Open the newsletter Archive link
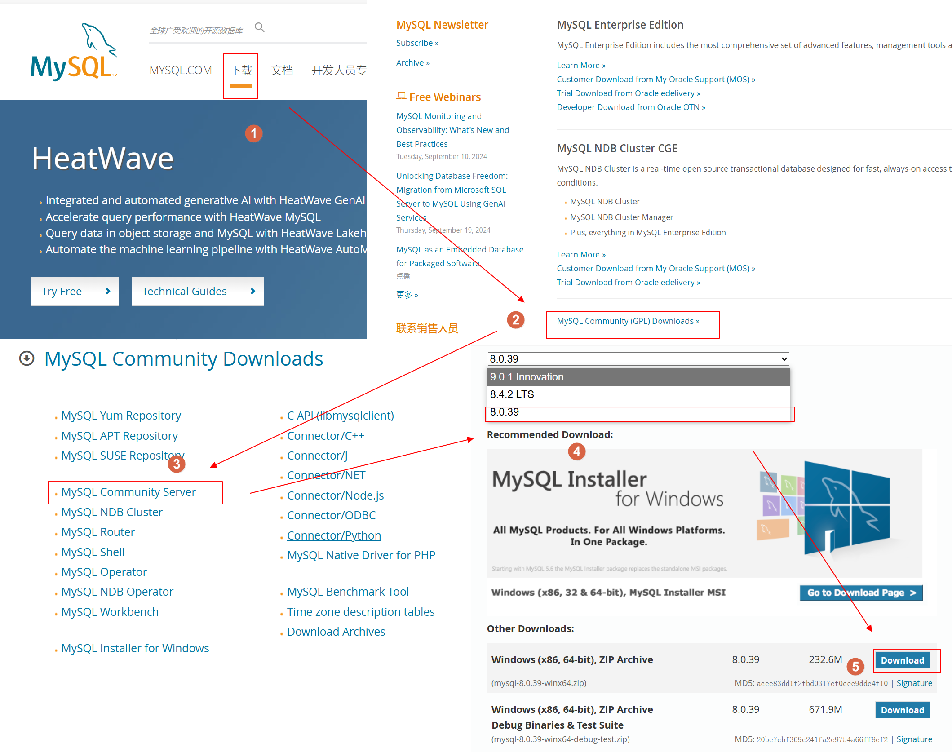This screenshot has width=952, height=752. pyautogui.click(x=412, y=63)
